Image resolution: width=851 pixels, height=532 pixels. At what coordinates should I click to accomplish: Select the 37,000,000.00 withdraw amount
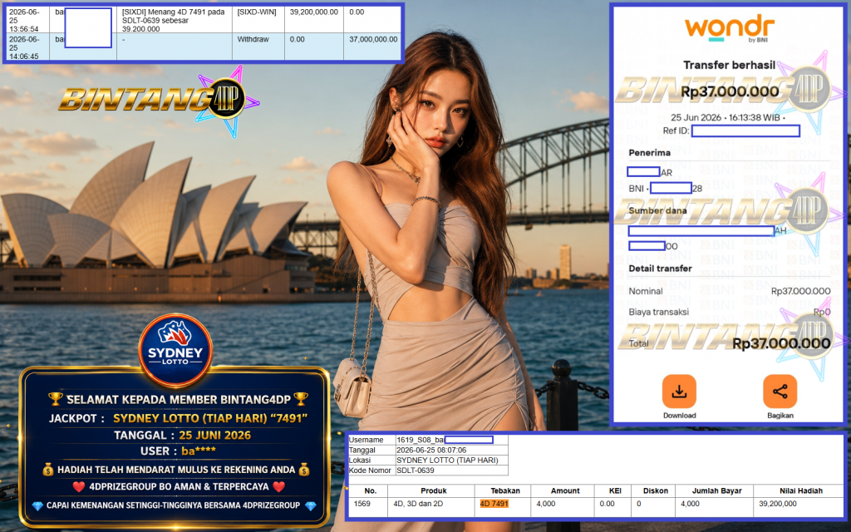point(373,39)
